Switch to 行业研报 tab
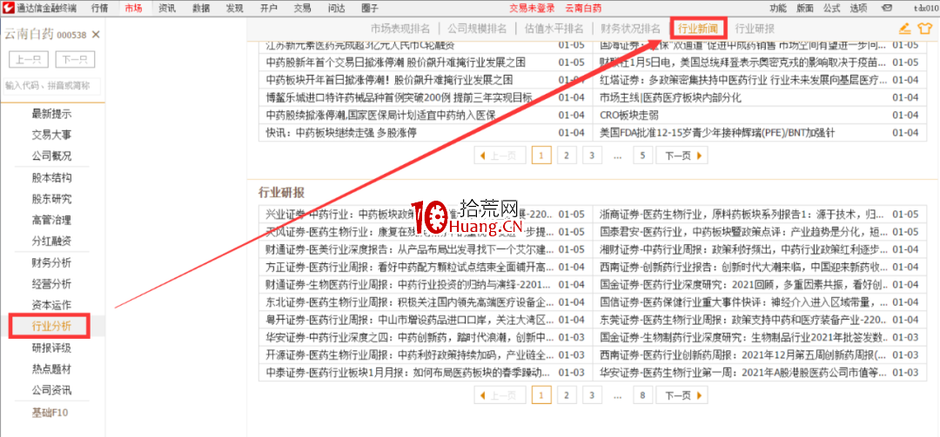 (755, 28)
